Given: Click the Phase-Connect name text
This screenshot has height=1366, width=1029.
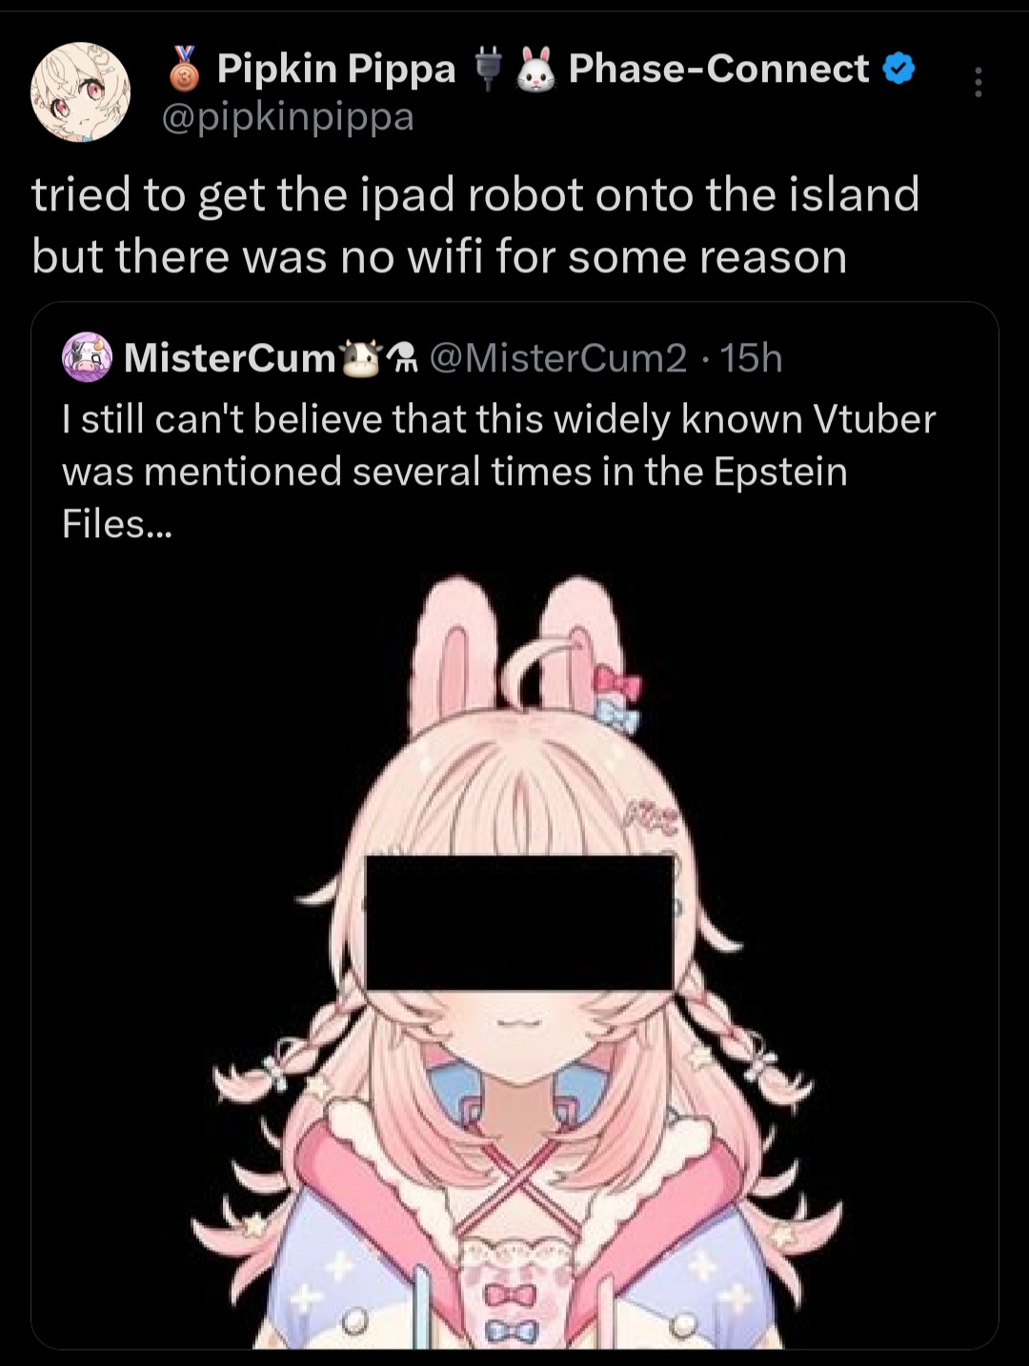Looking at the screenshot, I should point(718,69).
